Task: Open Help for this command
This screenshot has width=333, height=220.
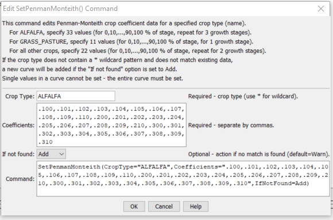Action: click(x=196, y=206)
